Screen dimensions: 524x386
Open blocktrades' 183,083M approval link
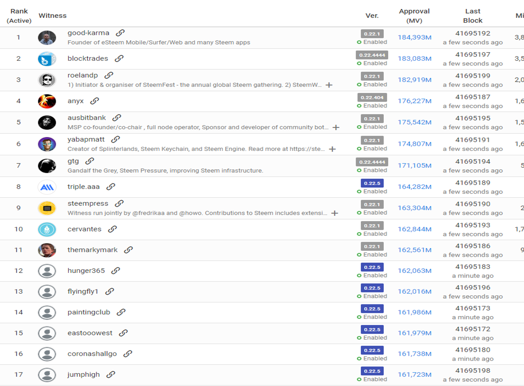click(414, 59)
